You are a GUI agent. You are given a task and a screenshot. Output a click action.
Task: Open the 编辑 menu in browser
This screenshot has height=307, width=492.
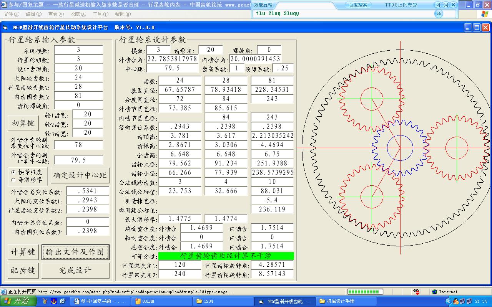pos(34,14)
